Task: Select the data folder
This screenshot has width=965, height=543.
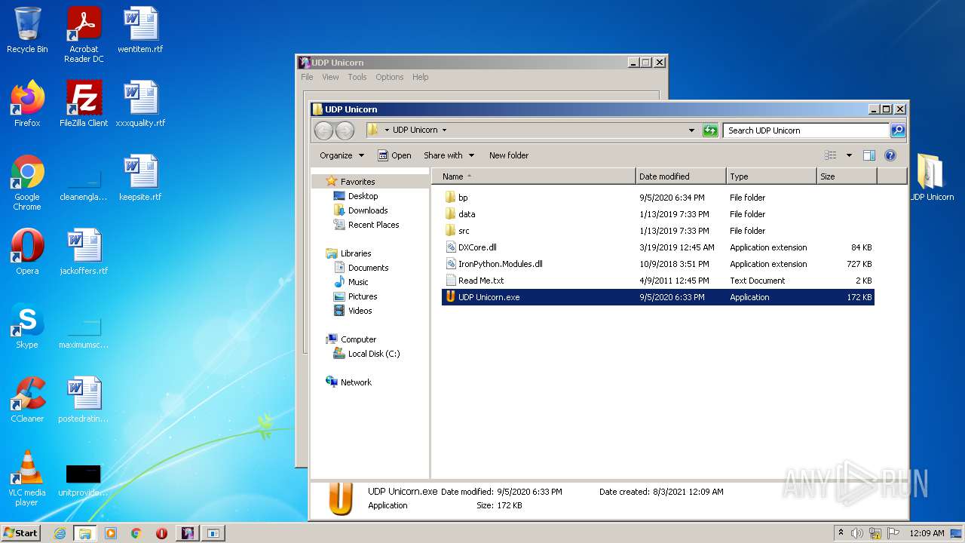Action: tap(467, 214)
